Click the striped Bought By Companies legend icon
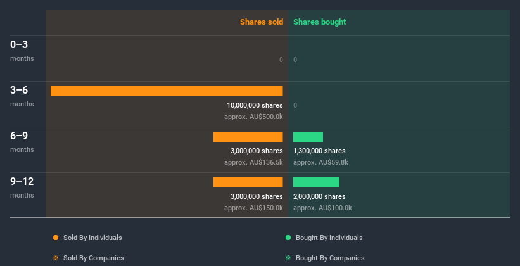 pos(288,258)
